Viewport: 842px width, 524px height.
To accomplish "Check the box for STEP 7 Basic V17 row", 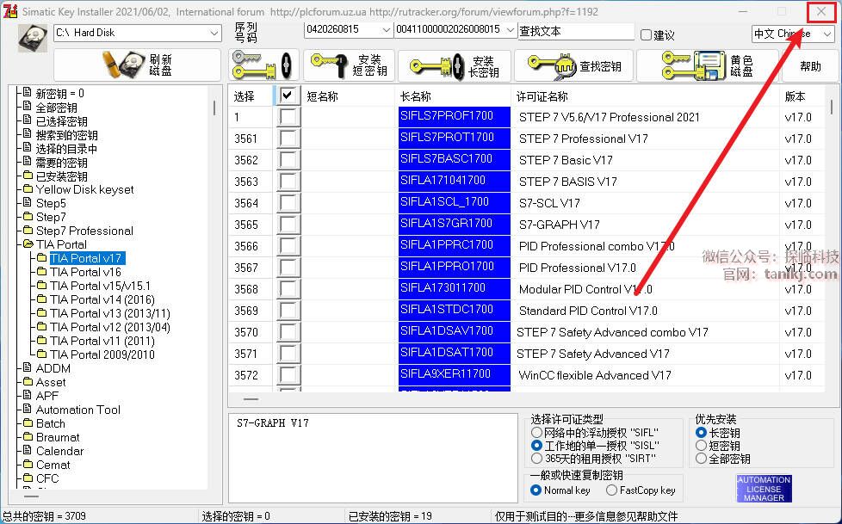I will pos(288,160).
